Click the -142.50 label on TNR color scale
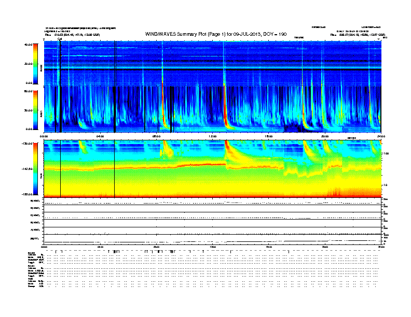 (x=26, y=169)
